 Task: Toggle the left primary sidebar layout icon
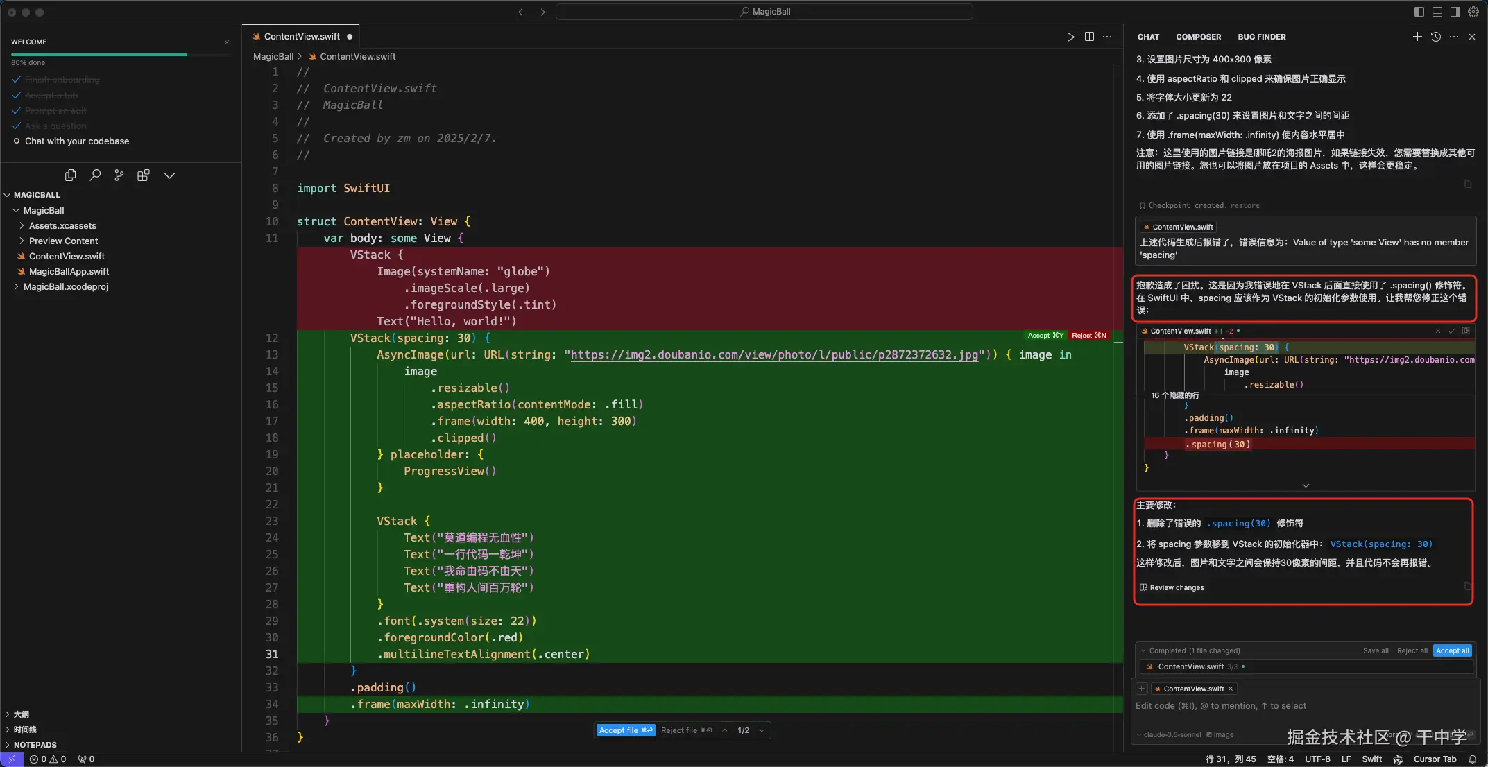tap(1419, 12)
